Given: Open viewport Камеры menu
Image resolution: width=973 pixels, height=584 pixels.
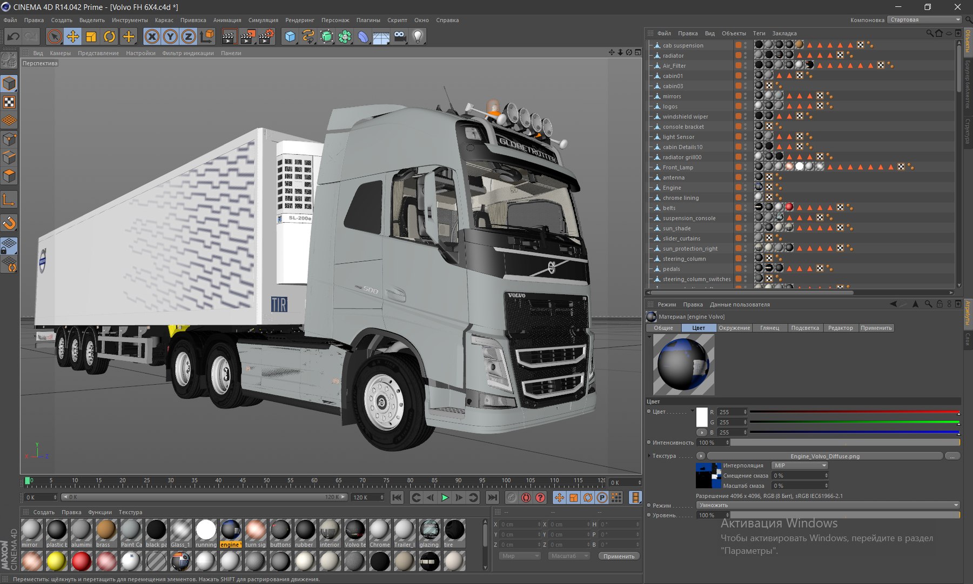Looking at the screenshot, I should 60,53.
